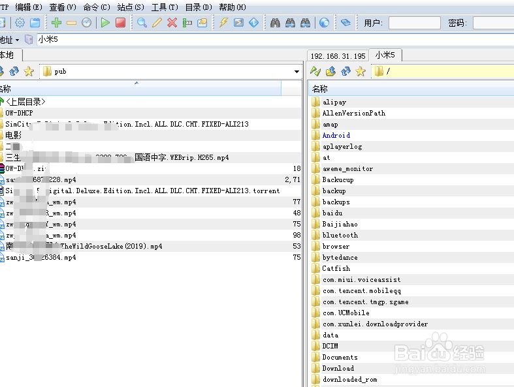Click the red stop icon
Screen dimensions: 514x387
point(120,23)
